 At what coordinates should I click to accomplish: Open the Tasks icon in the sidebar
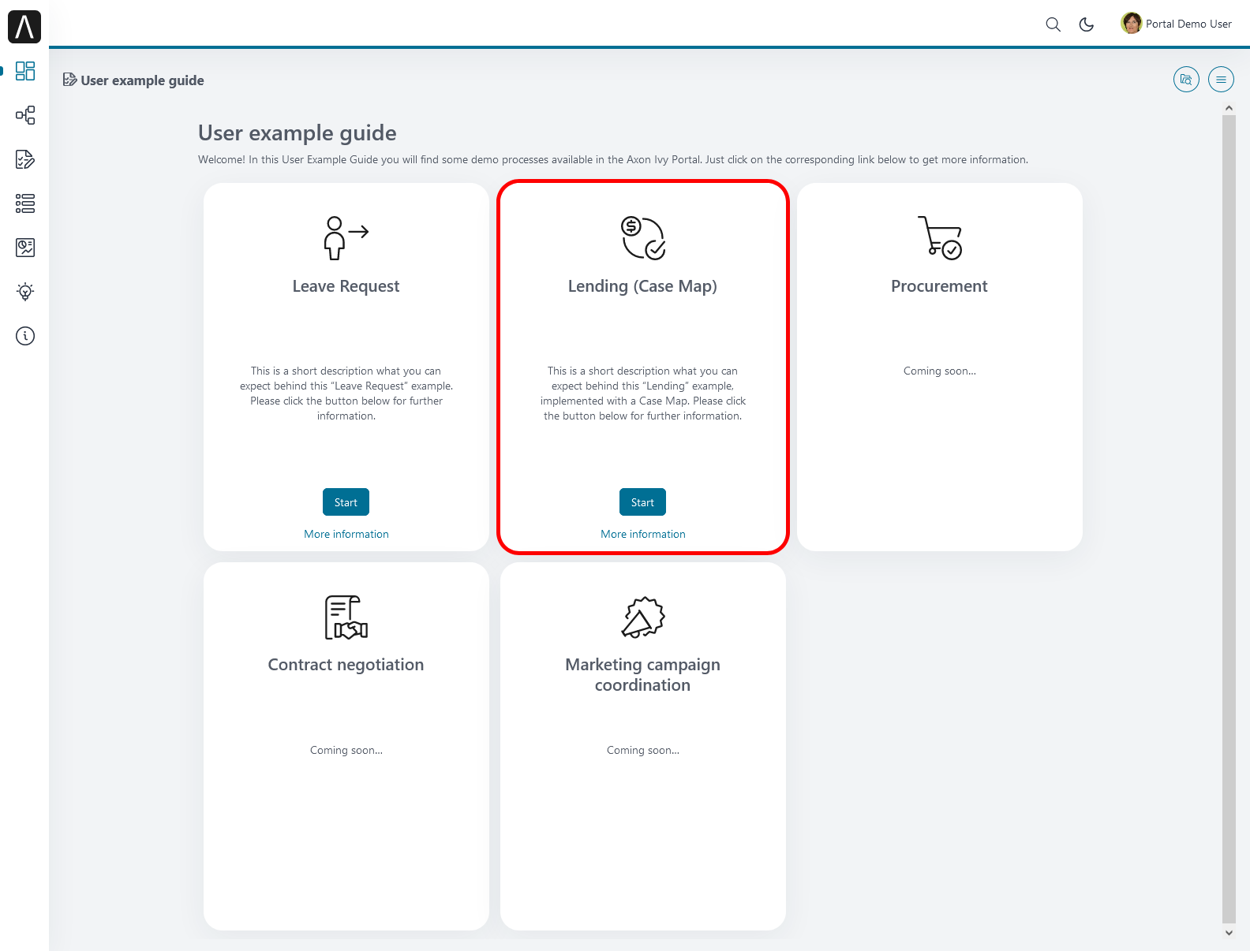25,159
